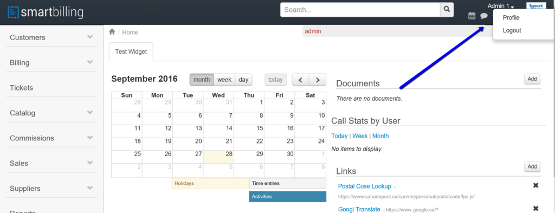555x213 pixels.
Task: Toggle Holidays calendar legend
Action: point(210,183)
